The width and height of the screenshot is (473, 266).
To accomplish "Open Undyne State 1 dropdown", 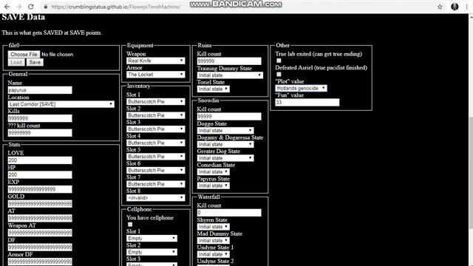I will click(214, 254).
